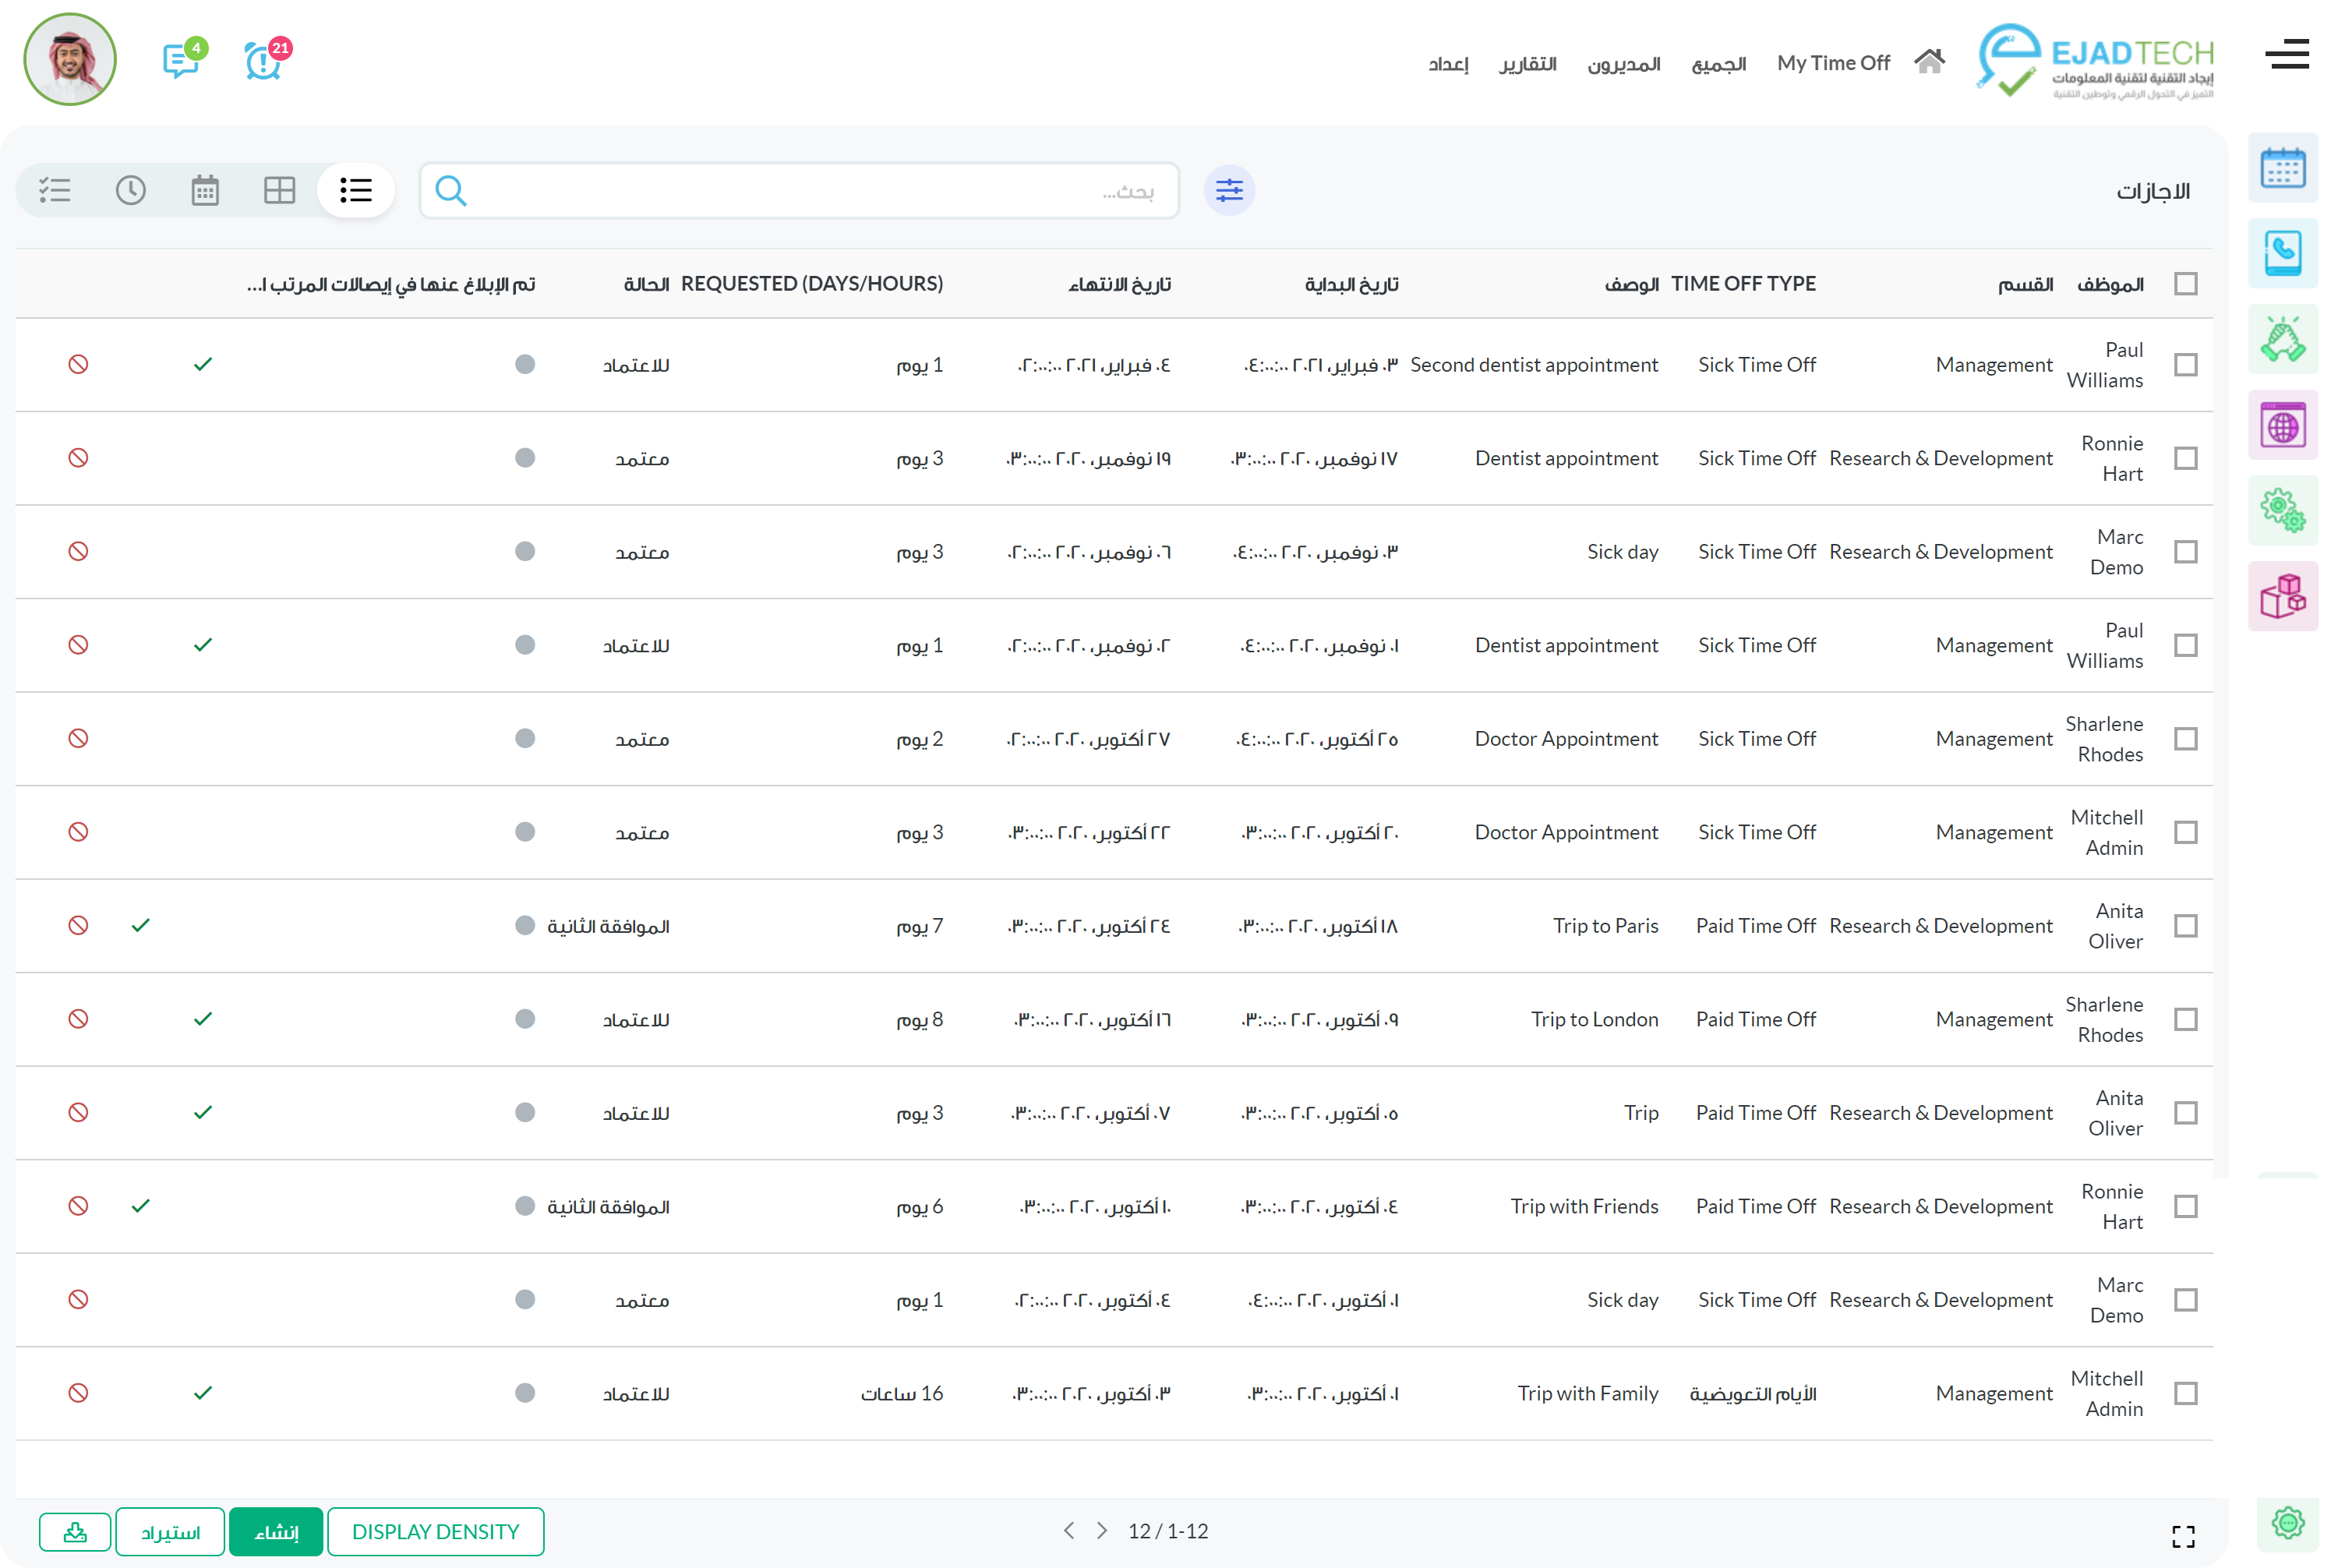Click the استيراد import button
The height and width of the screenshot is (1568, 2338).
click(170, 1531)
